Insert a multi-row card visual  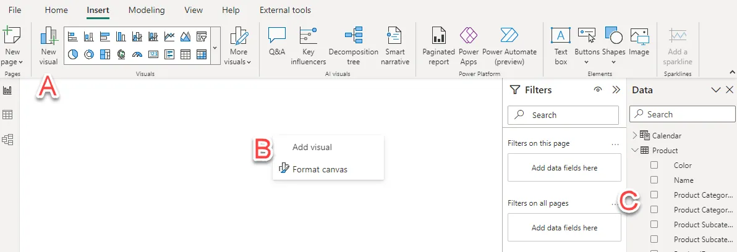click(x=169, y=54)
